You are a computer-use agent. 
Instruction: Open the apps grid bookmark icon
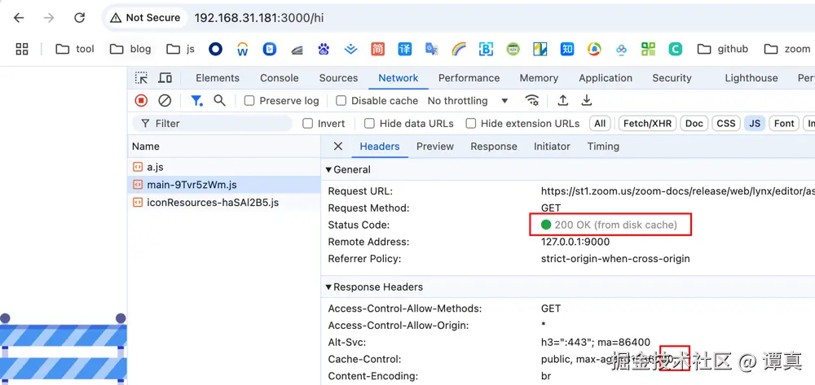(x=22, y=50)
